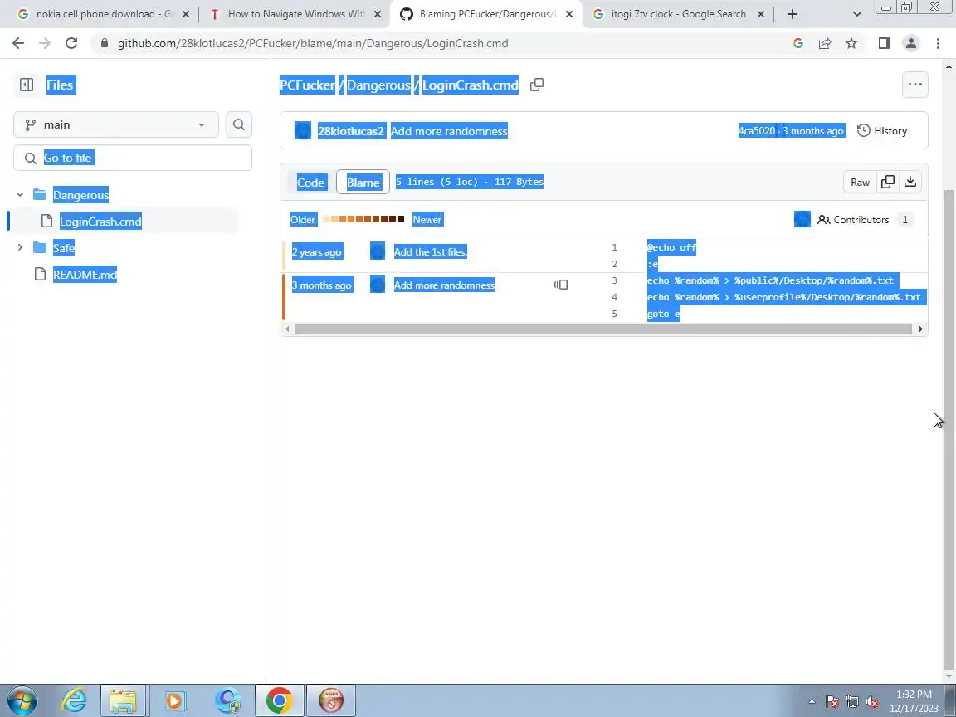Close the 'itogi 7tv clock' tab
The width and height of the screenshot is (956, 717).
click(x=760, y=14)
